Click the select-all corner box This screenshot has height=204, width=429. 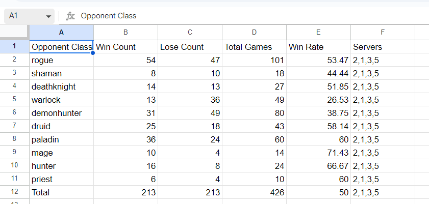click(x=14, y=32)
